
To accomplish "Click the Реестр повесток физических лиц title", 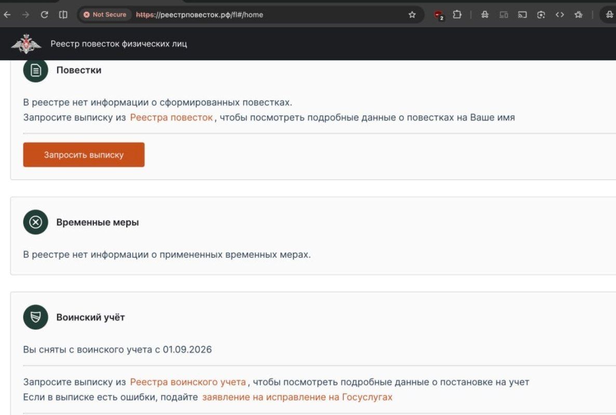I will point(118,44).
